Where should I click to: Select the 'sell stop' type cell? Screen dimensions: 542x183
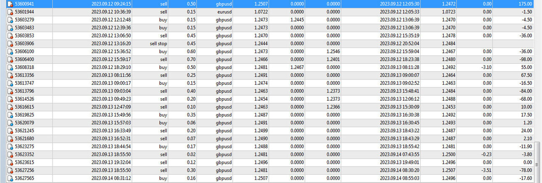click(158, 44)
